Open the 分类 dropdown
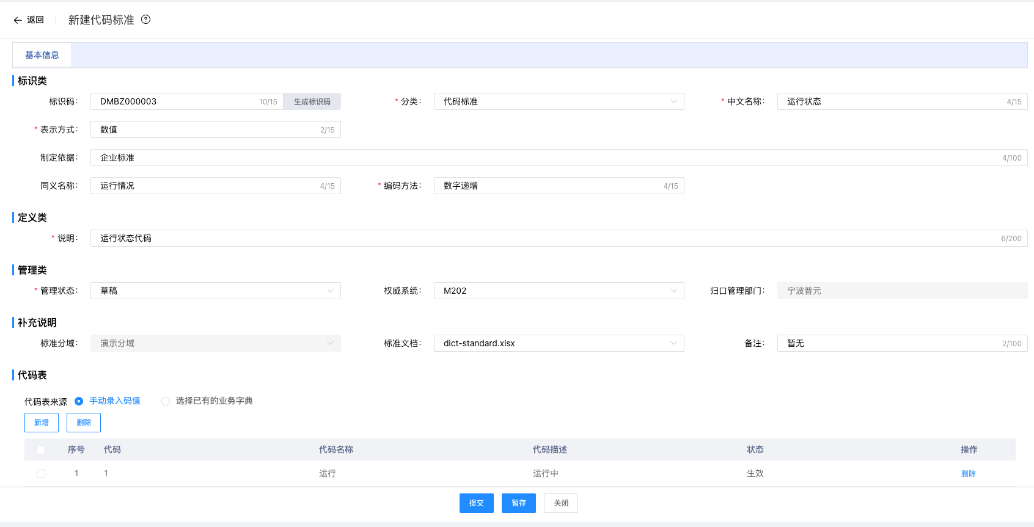1034x527 pixels. (559, 101)
